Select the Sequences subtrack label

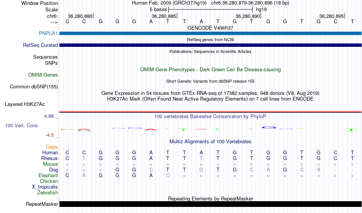[45, 57]
